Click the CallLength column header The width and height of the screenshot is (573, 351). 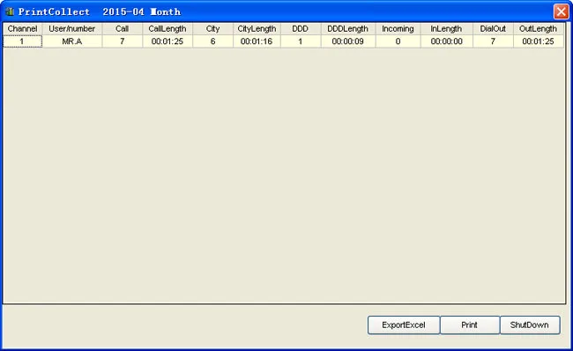coord(167,29)
